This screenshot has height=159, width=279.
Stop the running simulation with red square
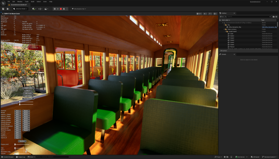pos(60,9)
